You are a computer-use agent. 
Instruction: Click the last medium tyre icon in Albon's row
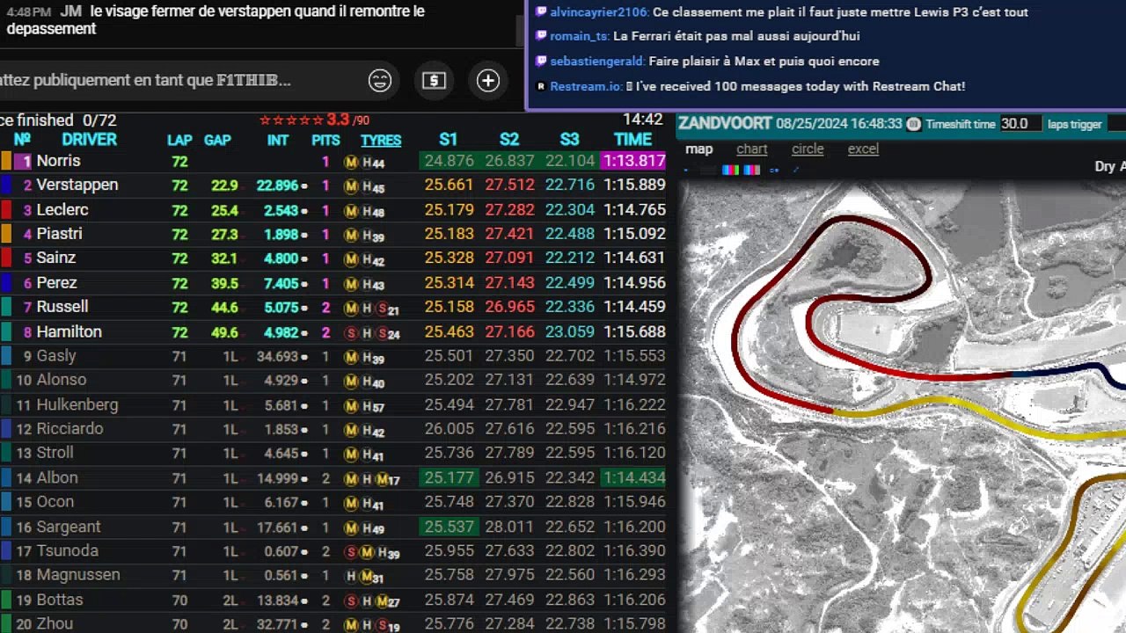(x=382, y=479)
